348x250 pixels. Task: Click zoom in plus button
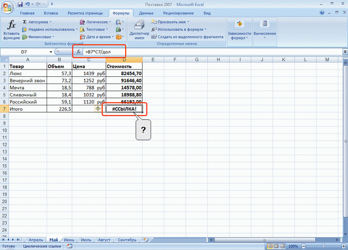coord(344,246)
